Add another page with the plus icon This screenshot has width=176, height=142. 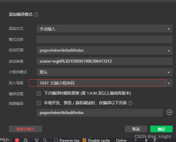[x=169, y=112]
